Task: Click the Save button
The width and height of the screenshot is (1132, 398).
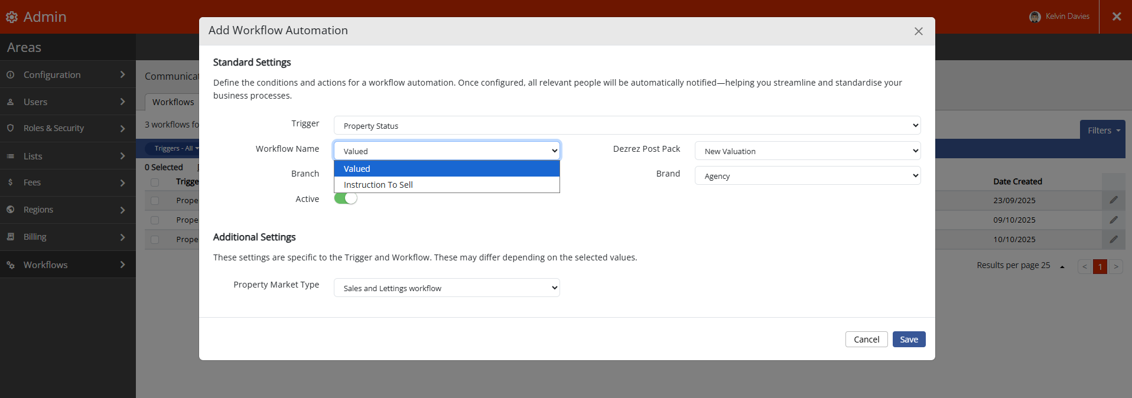Action: point(909,340)
